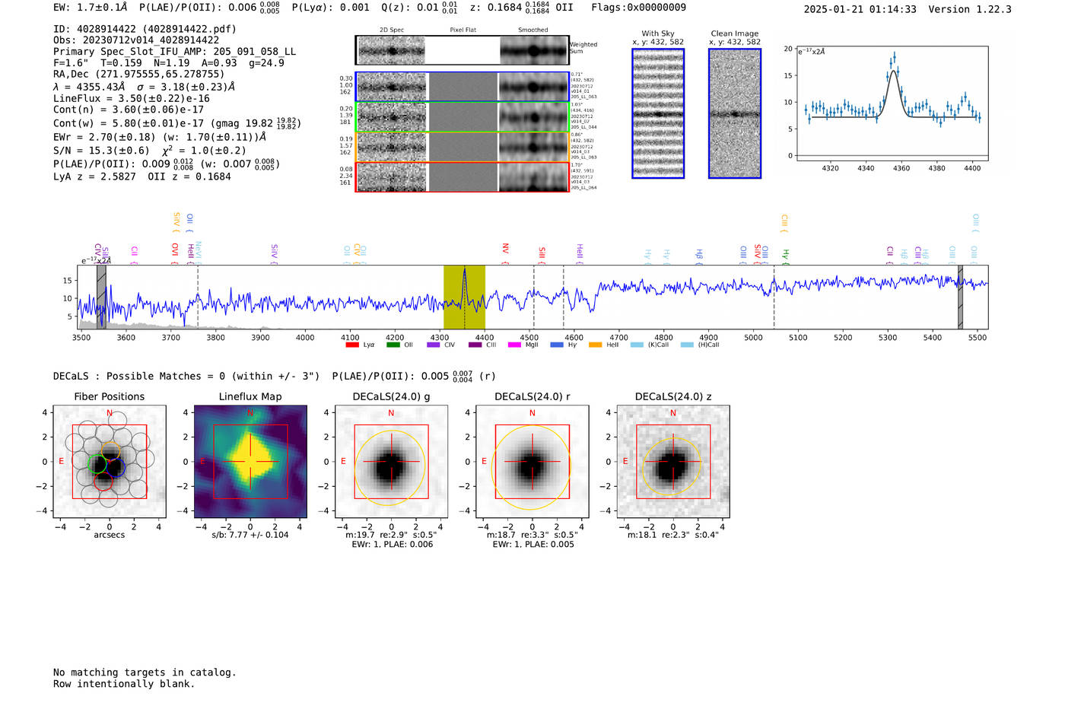
Task: Click the EWr = 2.70(±0.18) line
Action: (x=160, y=137)
